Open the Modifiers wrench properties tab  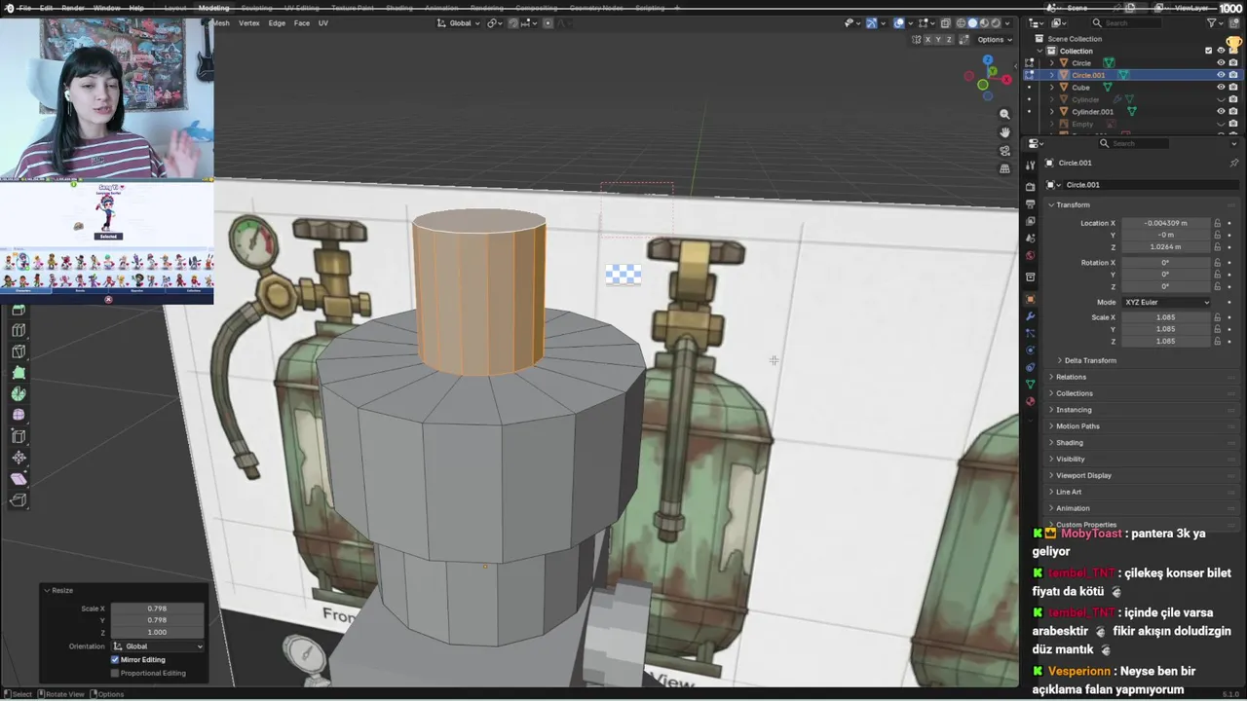click(x=1030, y=316)
